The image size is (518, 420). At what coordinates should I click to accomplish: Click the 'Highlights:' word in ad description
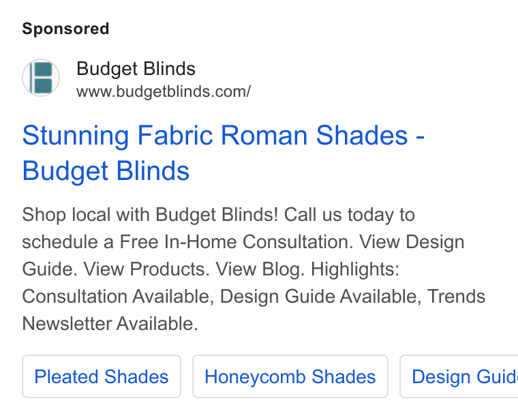(355, 269)
